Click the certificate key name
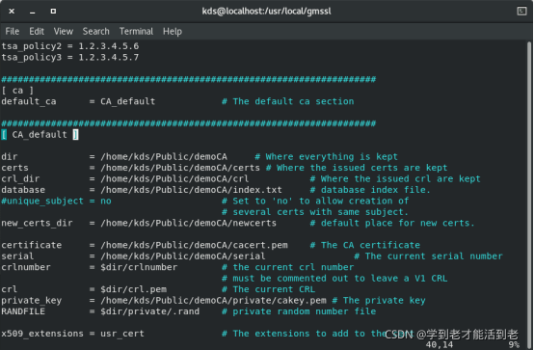This screenshot has width=534, height=350. (x=32, y=245)
